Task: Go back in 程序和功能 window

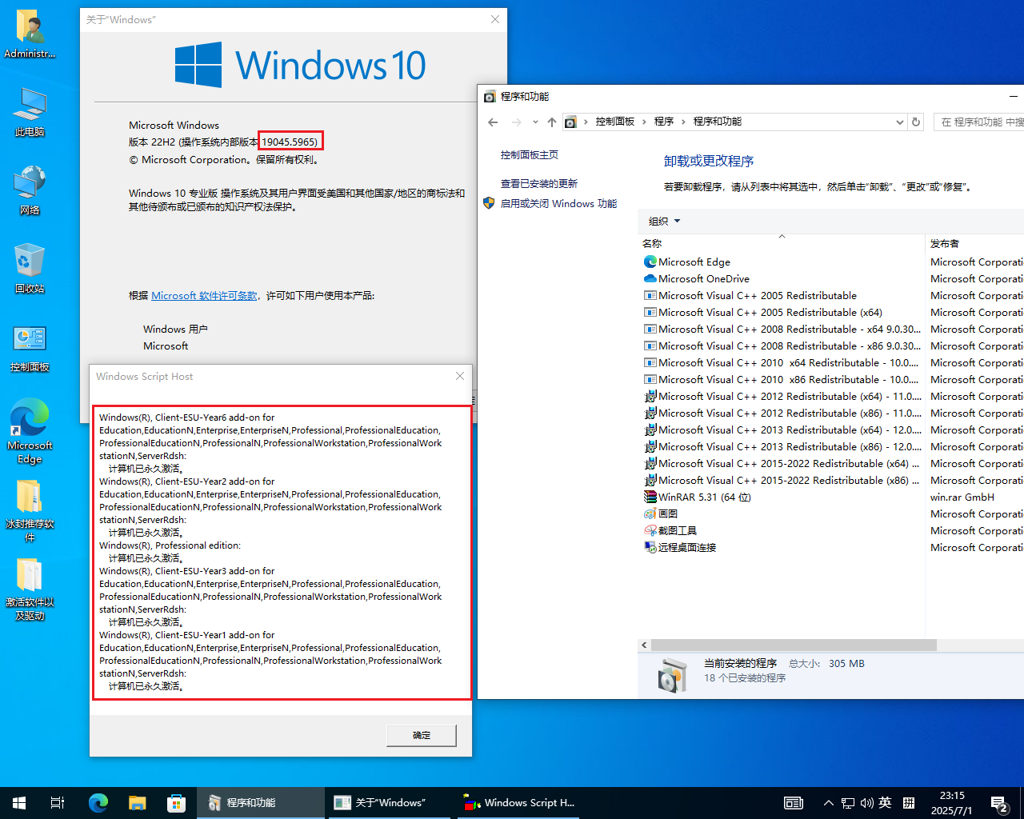Action: point(493,122)
